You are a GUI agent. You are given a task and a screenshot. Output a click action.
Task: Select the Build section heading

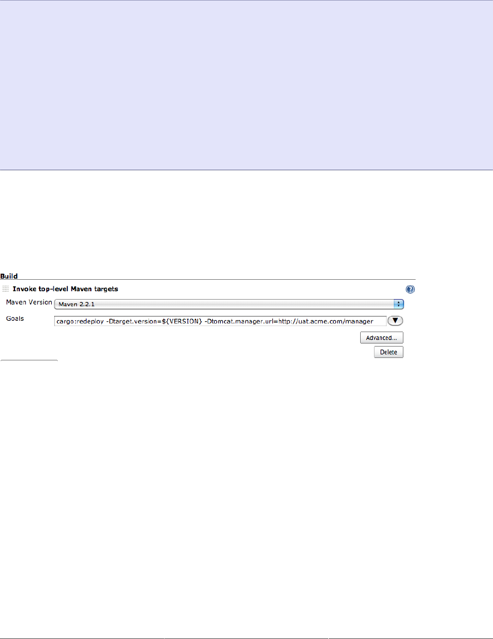click(x=9, y=276)
